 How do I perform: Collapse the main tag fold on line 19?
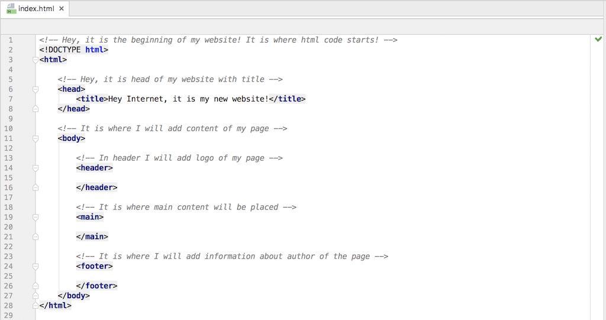pos(35,217)
